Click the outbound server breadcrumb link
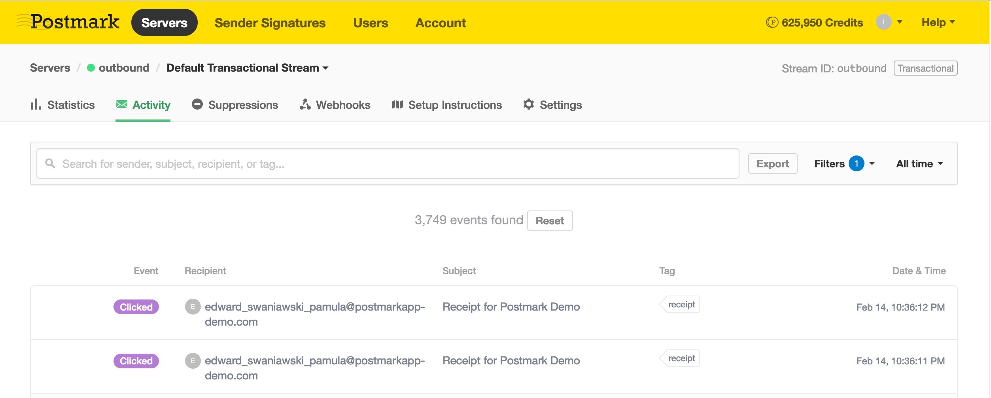The width and height of the screenshot is (991, 398). point(124,68)
